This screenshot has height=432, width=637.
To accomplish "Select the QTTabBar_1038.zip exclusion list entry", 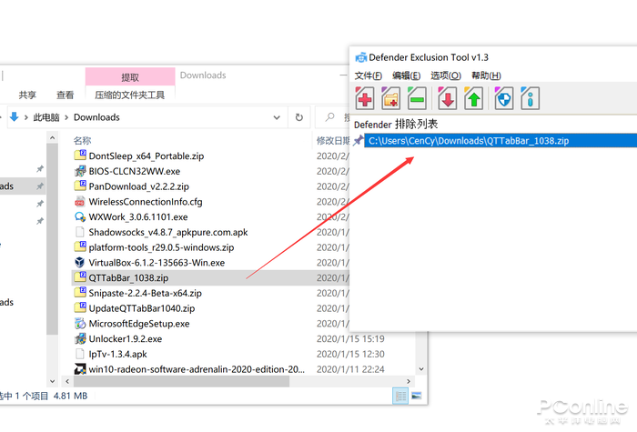I will 500,140.
